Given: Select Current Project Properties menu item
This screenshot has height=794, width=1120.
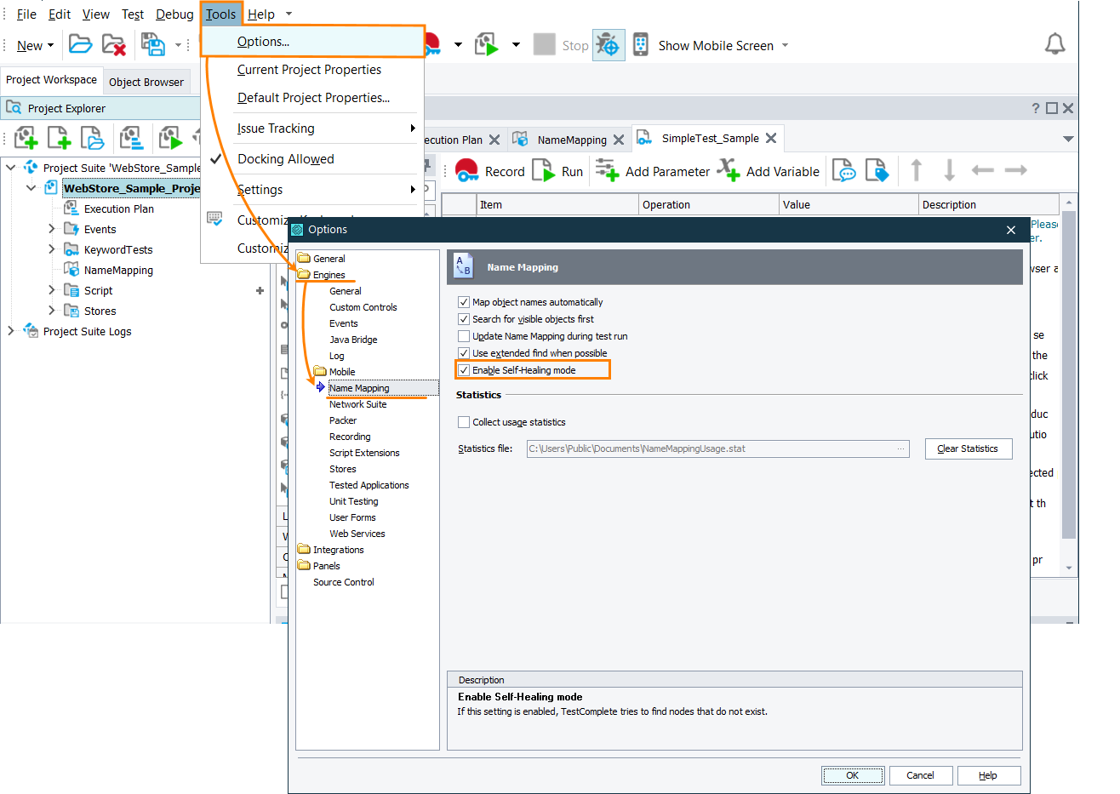Looking at the screenshot, I should [x=309, y=70].
